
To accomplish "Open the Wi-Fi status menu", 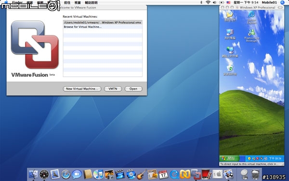I will pos(208,2).
